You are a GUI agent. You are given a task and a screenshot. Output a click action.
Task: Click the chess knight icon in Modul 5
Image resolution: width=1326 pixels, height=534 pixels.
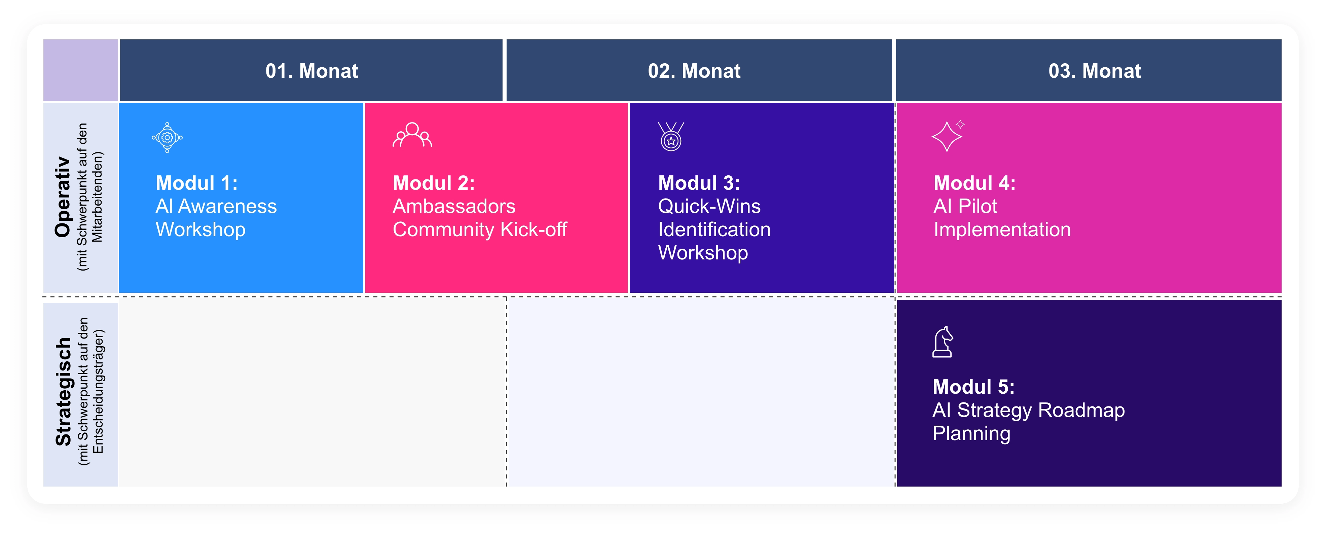click(943, 342)
